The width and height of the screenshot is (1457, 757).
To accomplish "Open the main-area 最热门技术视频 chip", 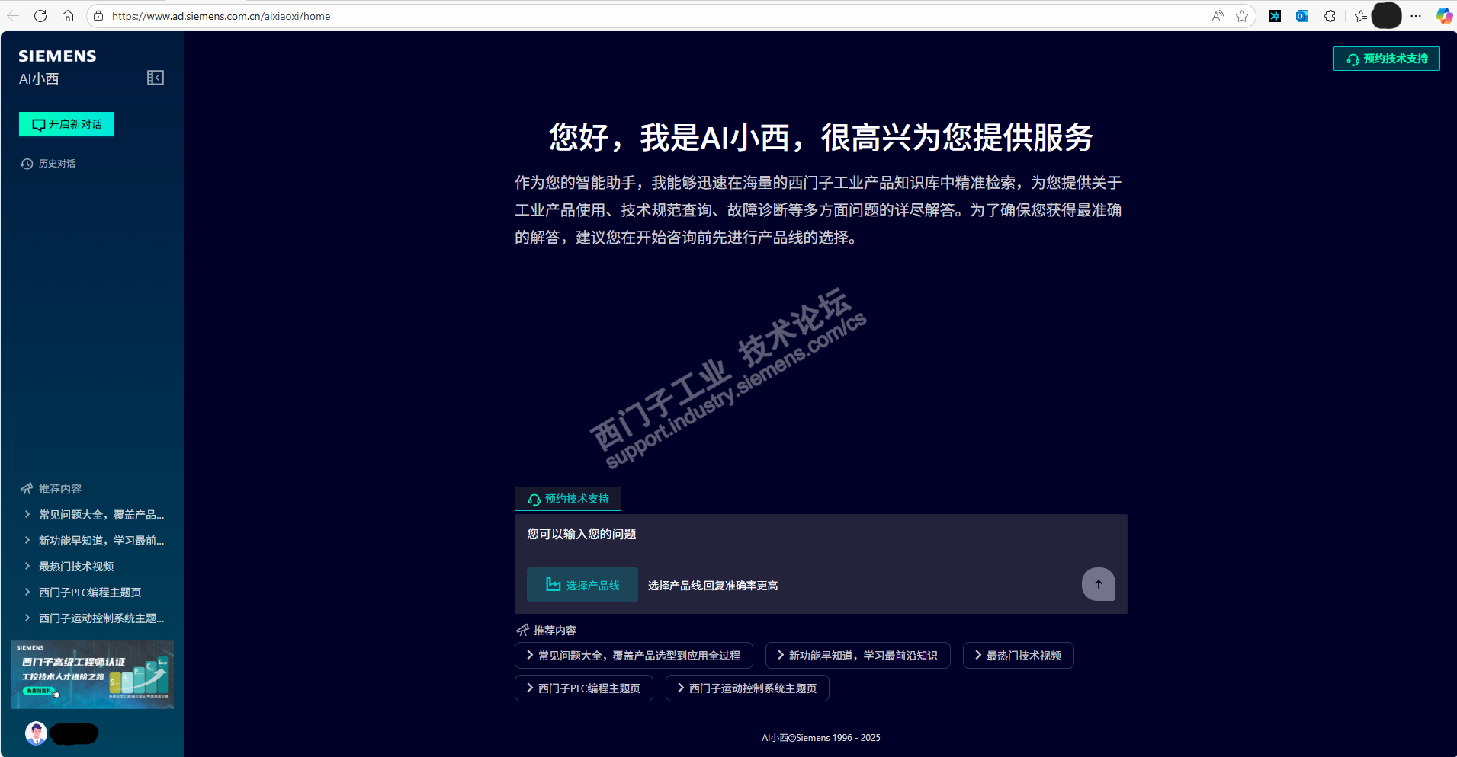I will (x=1019, y=656).
